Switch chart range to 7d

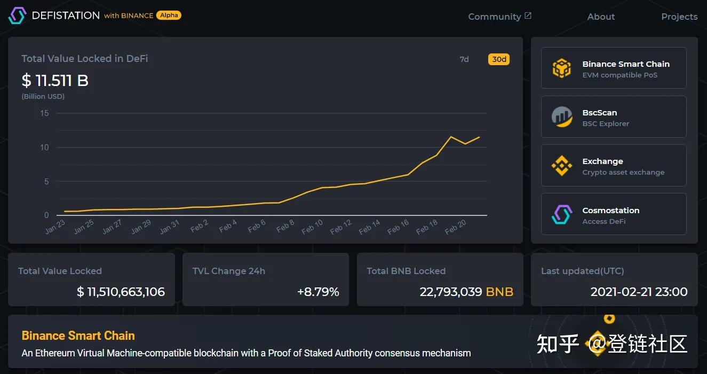pyautogui.click(x=464, y=59)
